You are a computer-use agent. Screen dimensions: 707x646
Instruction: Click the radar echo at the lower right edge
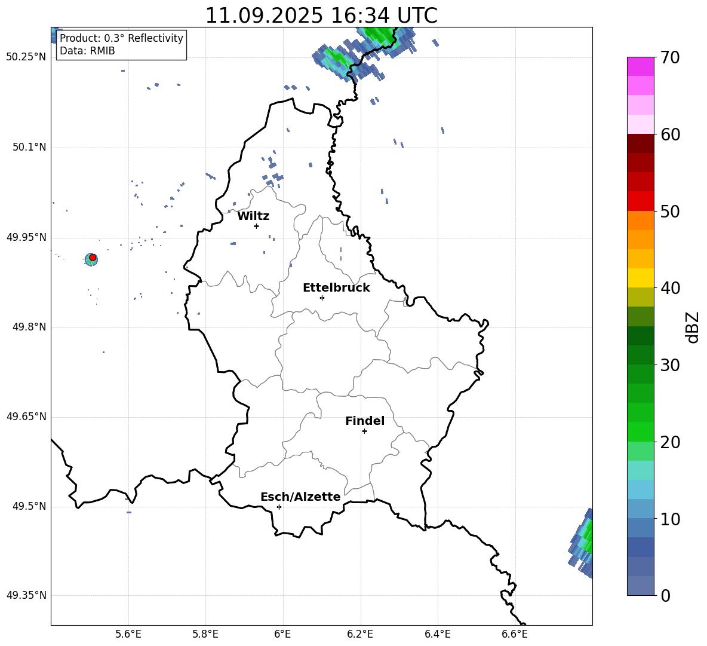coord(582,543)
